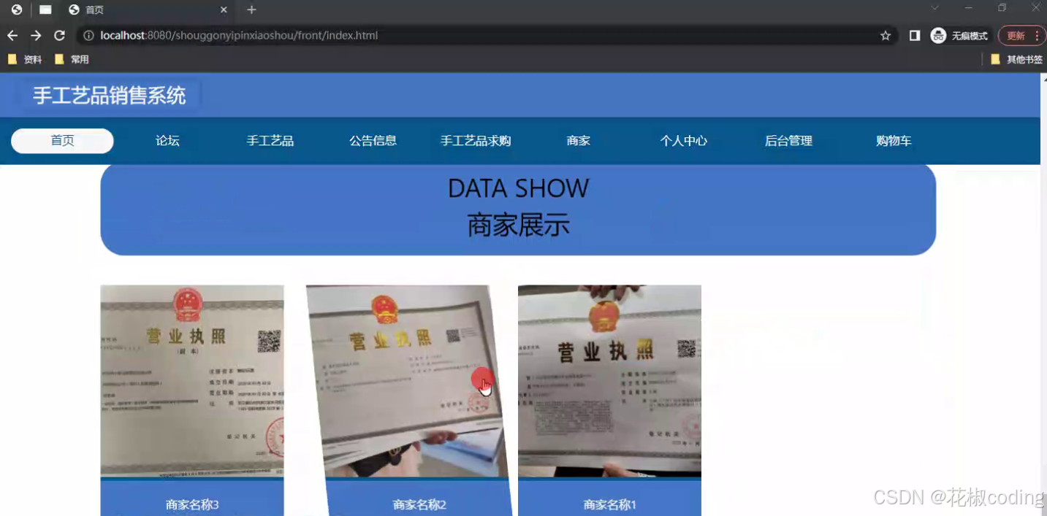Open the side panel split-screen icon
This screenshot has width=1047, height=516.
coord(914,35)
